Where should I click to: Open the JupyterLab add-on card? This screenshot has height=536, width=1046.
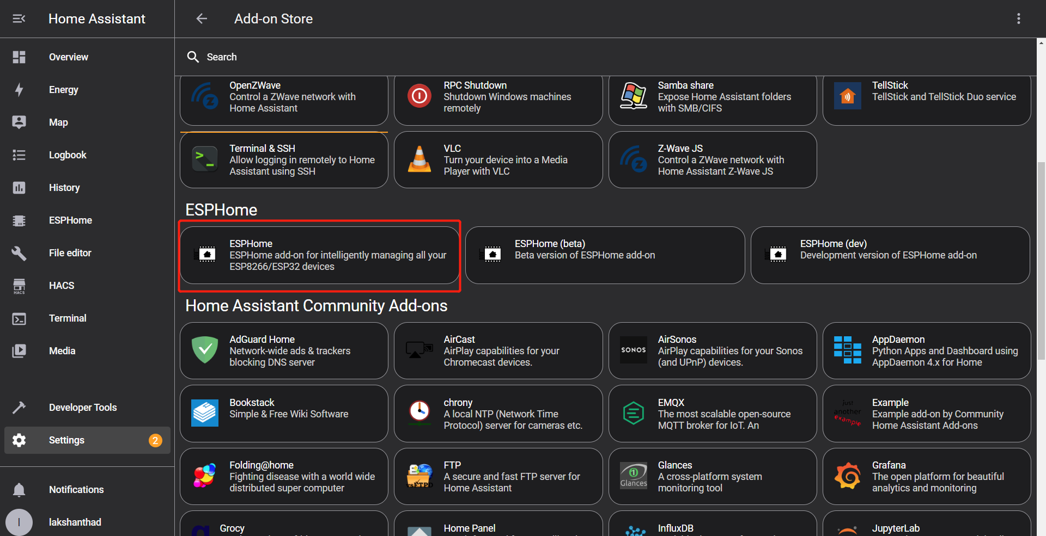pos(927,524)
